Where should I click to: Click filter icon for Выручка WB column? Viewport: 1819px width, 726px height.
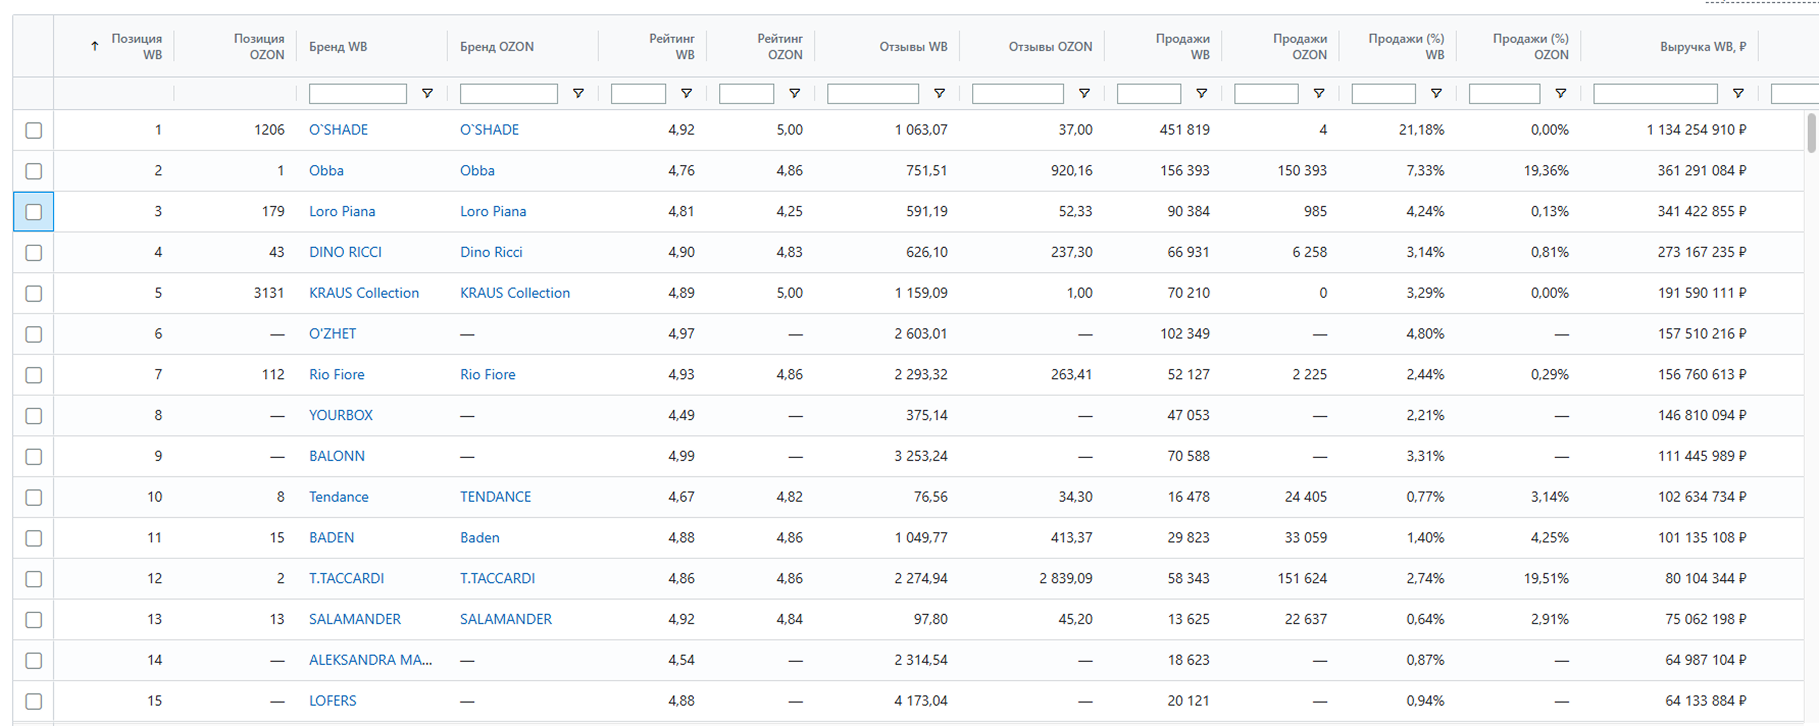tap(1738, 93)
